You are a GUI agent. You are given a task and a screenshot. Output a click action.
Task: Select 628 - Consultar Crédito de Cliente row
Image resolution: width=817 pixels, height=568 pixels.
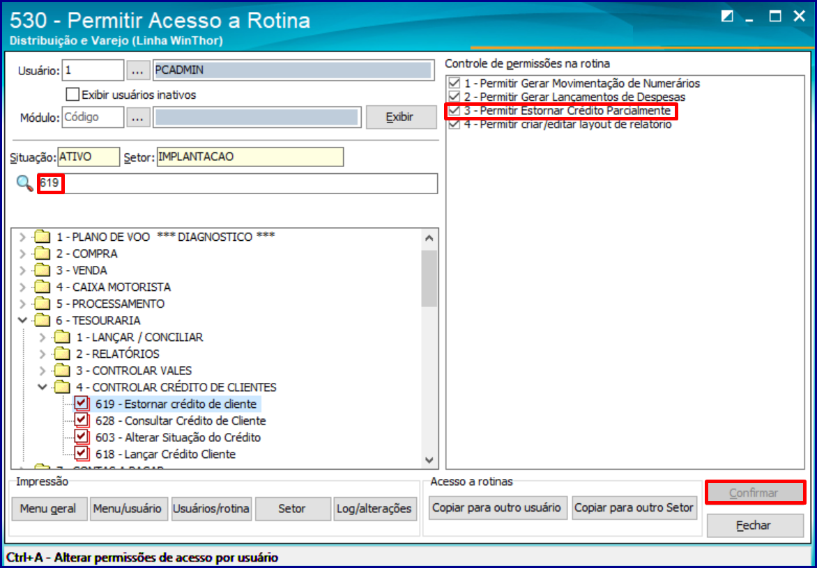(181, 420)
